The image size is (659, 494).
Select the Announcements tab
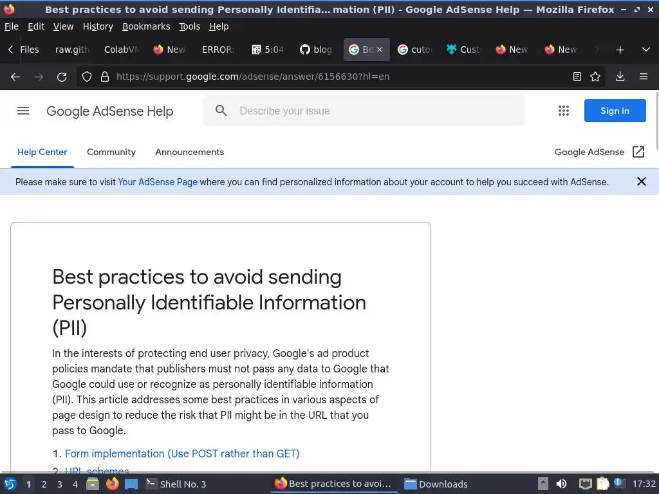coord(190,152)
